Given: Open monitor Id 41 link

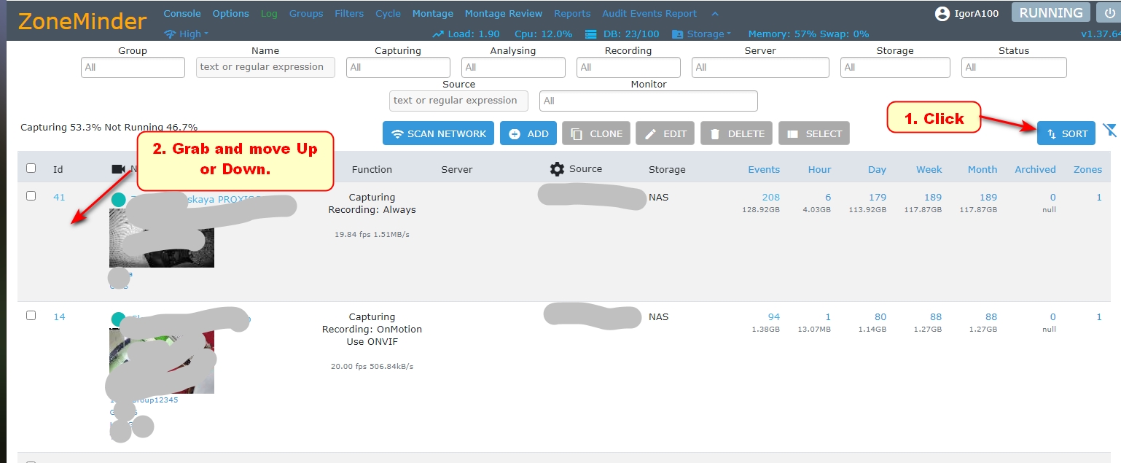Looking at the screenshot, I should pos(59,197).
